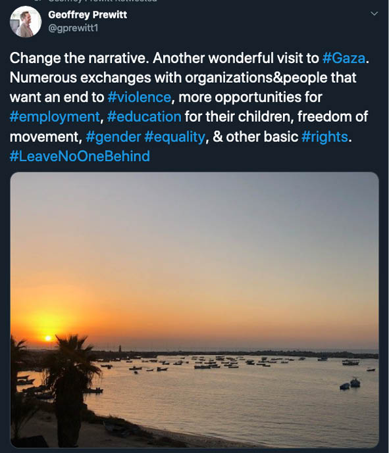Visit the #rights hashtag page
Viewport: 389px width, 453px height.
(x=324, y=137)
